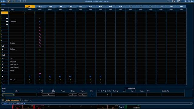This screenshot has height=109, width=194.
Task: Click the BLIND mode indicator
Action: point(3,1)
